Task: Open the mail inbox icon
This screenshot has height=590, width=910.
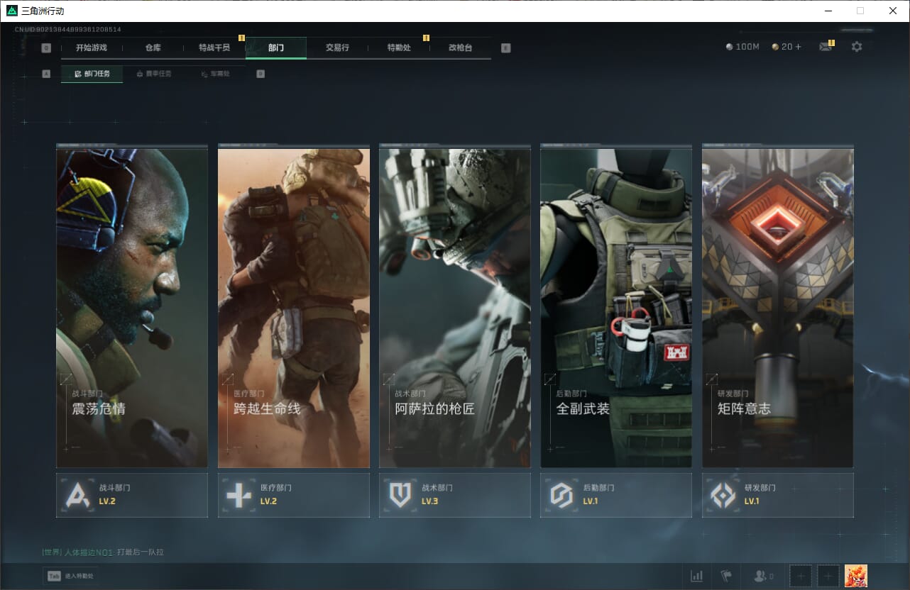Action: [x=825, y=47]
